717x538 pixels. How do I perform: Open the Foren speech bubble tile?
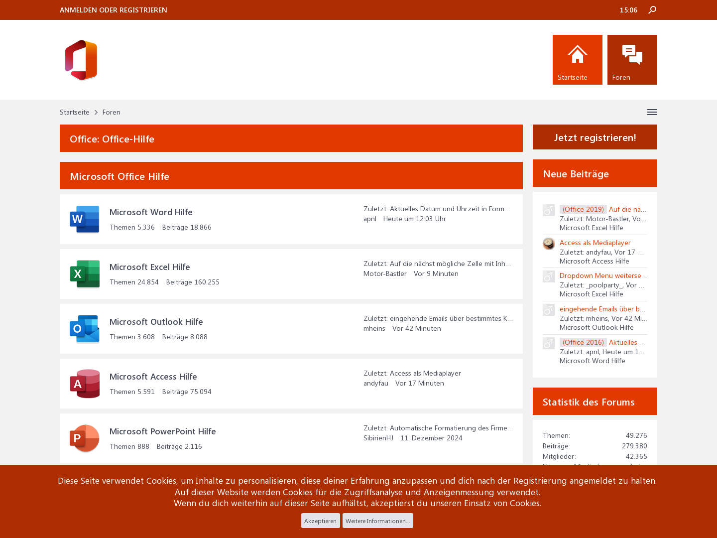pos(632,60)
